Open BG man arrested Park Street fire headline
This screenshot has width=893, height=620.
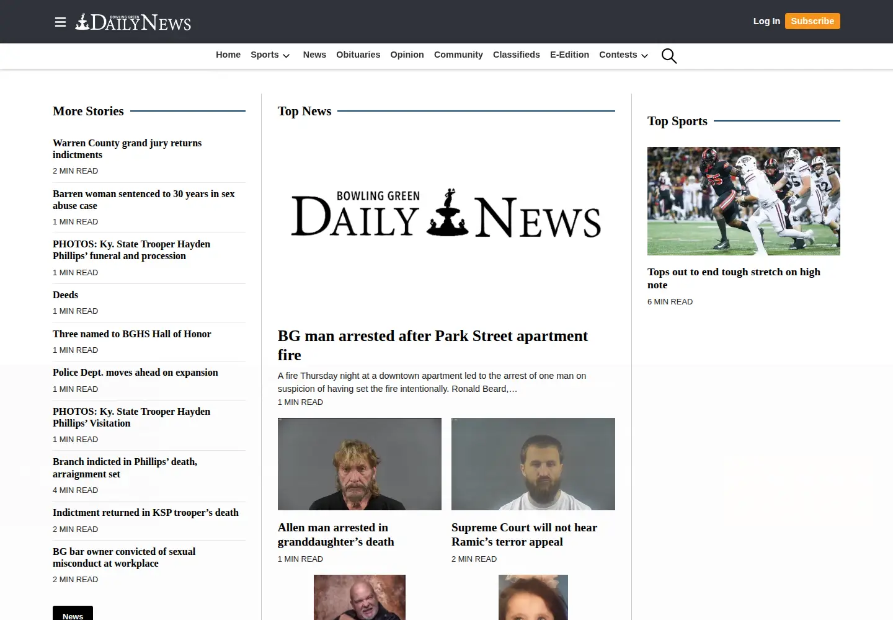tap(433, 345)
